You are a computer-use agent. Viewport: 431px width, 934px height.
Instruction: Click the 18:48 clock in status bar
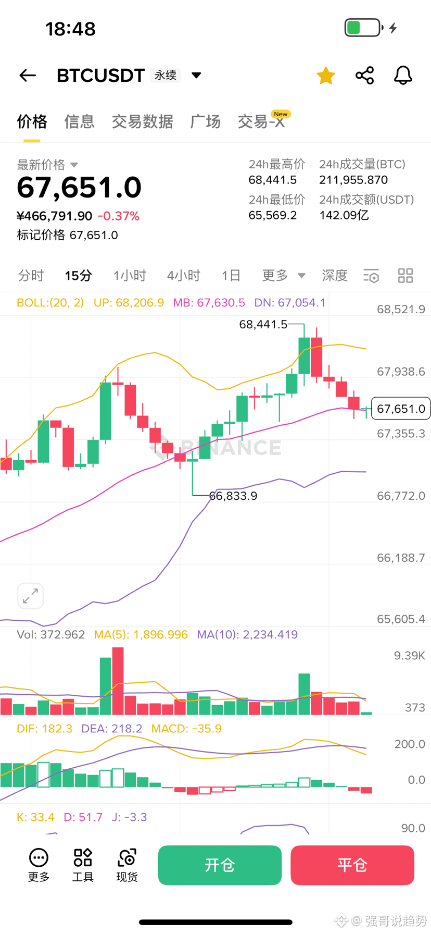coord(70,29)
